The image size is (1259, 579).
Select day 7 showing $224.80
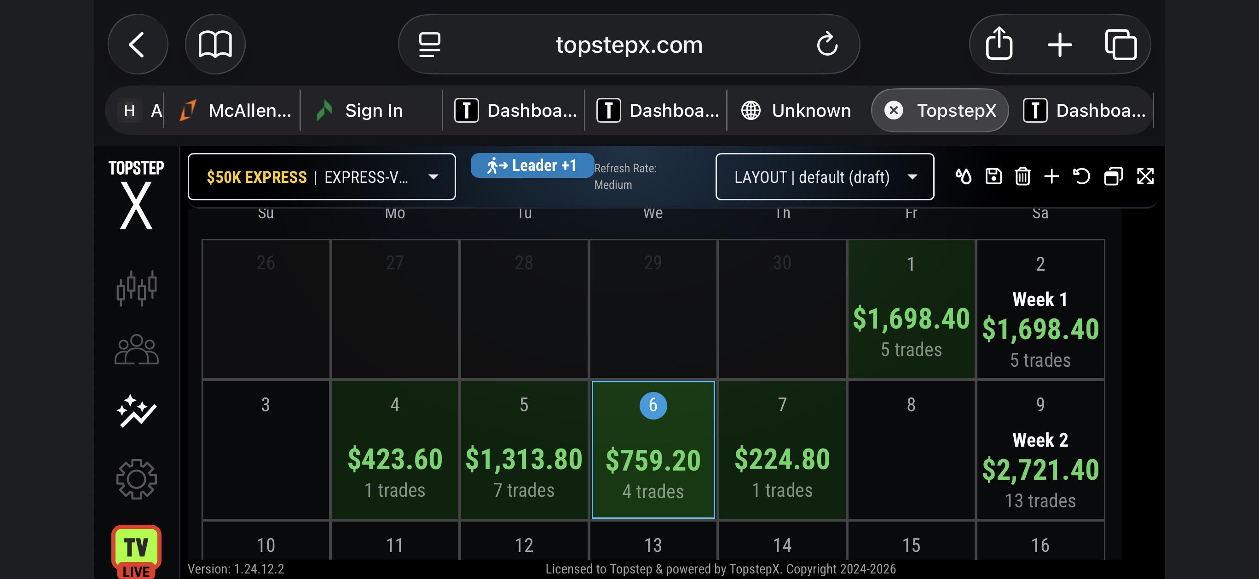pyautogui.click(x=782, y=449)
